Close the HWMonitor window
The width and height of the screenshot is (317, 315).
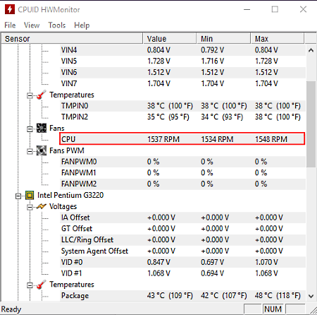coord(303,9)
